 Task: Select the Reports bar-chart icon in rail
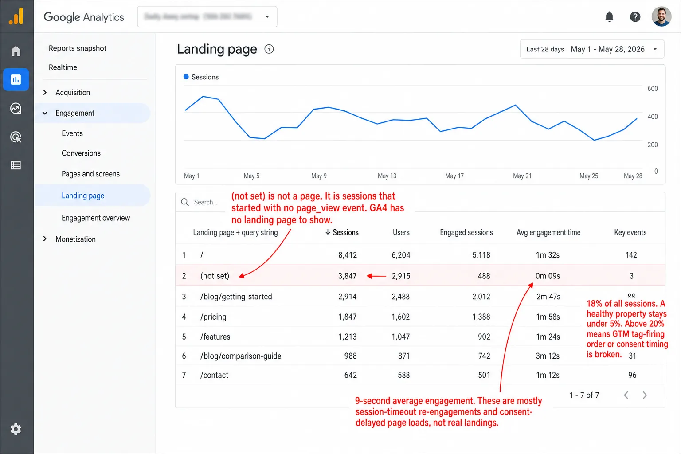[x=16, y=80]
